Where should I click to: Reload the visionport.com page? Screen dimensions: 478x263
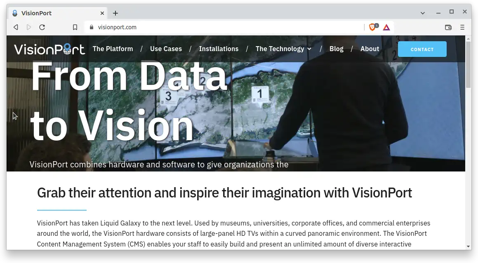coord(42,28)
